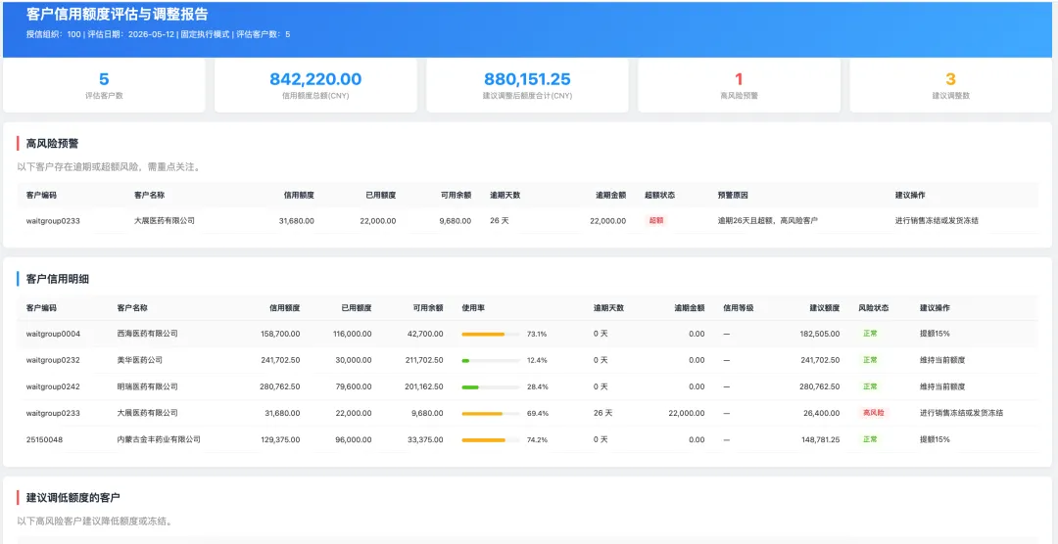The image size is (1058, 544).
Task: Click the 73.1% usage progress bar
Action: tap(491, 334)
